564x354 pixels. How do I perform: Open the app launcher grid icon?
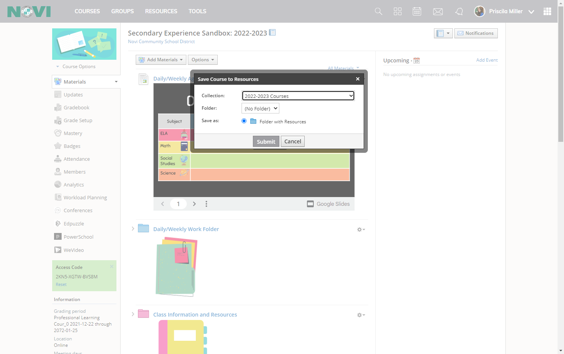coord(547,11)
